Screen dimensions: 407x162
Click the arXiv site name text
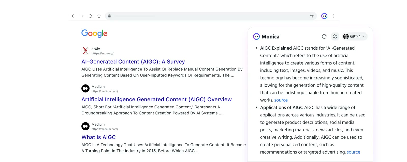pos(96,49)
